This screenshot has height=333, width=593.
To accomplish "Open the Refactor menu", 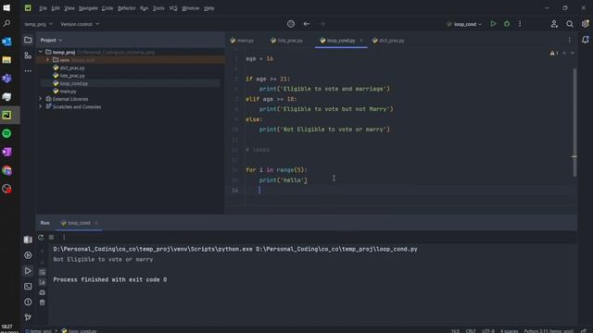I will (x=126, y=8).
